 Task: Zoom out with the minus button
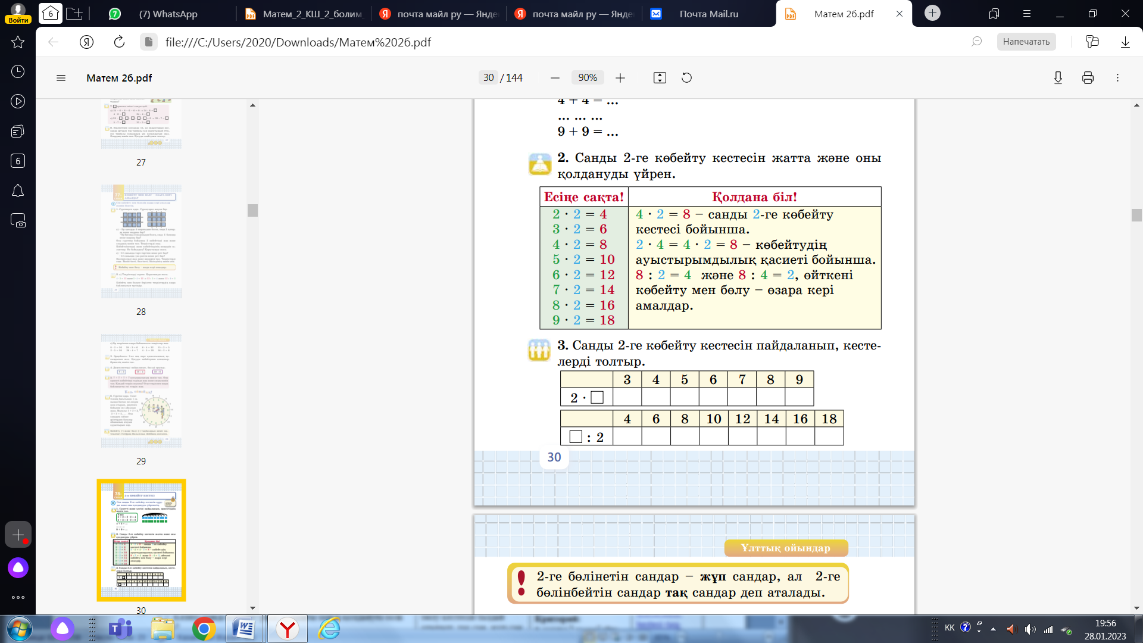[555, 78]
